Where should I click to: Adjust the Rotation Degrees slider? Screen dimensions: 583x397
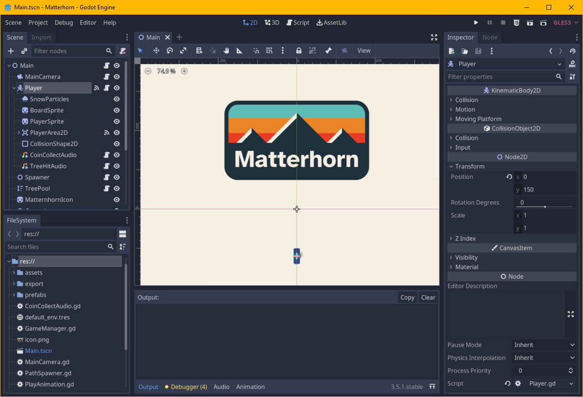(545, 207)
